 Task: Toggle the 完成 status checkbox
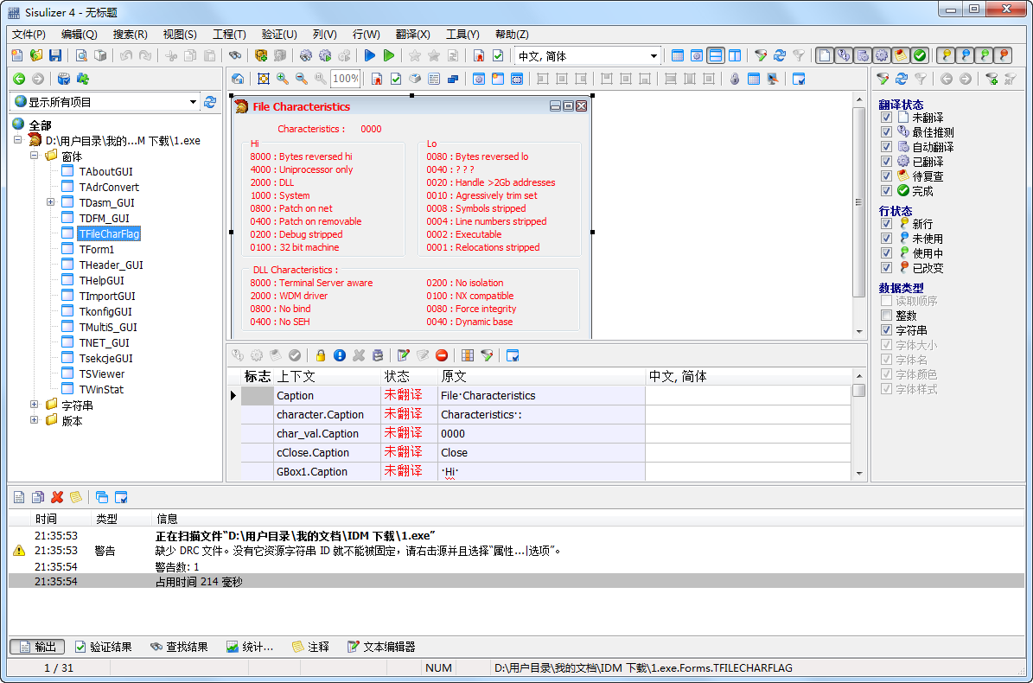click(886, 191)
